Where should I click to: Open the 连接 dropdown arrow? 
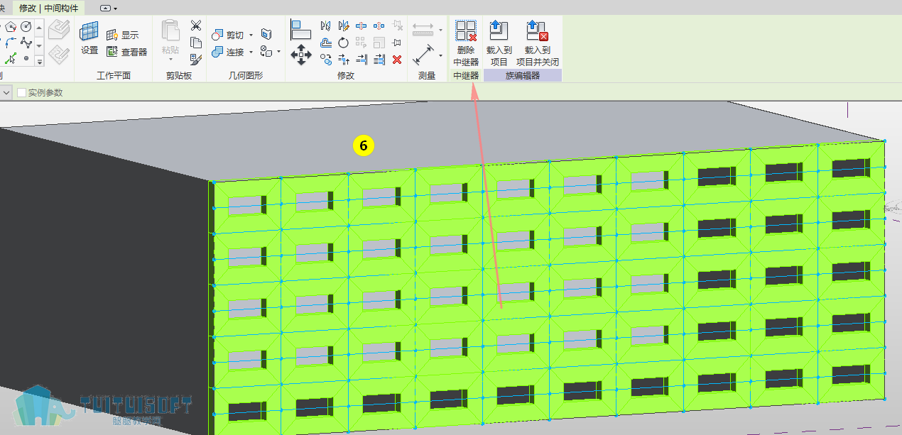[251, 53]
